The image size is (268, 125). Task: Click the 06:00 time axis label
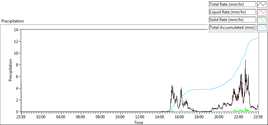coord(81,117)
